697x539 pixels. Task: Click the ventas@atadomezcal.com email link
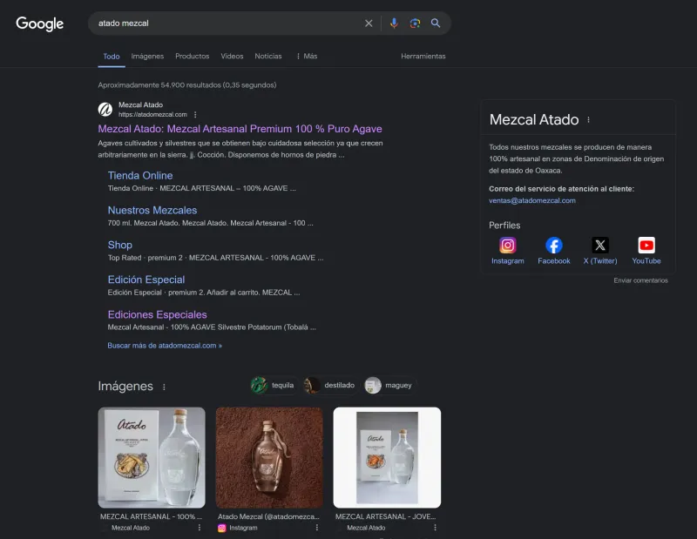point(532,200)
